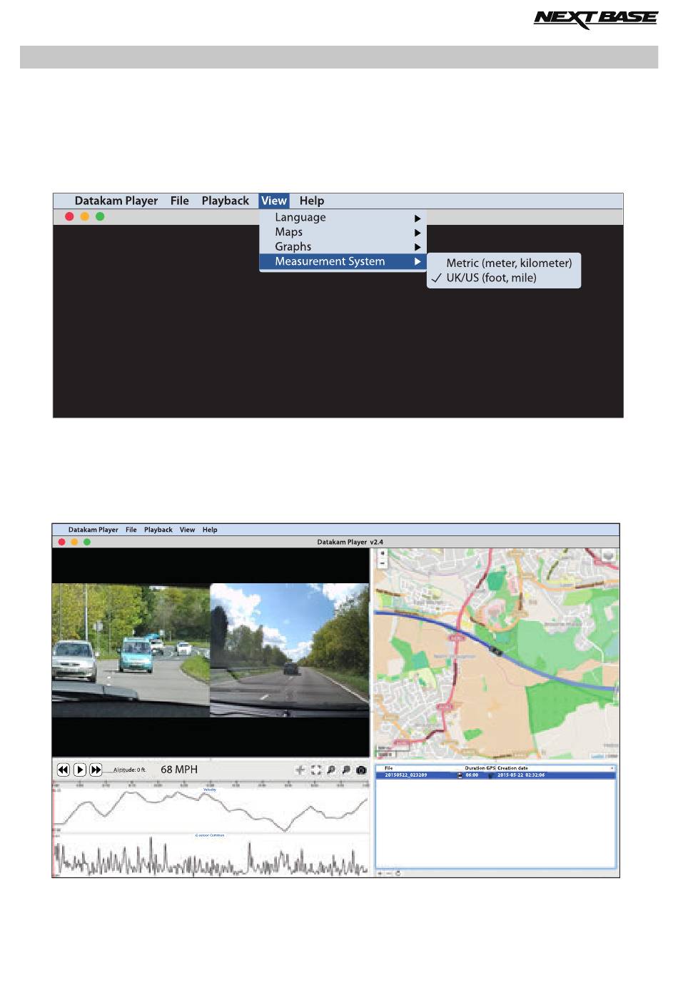Expand Maps submenu arrow

pos(418,233)
